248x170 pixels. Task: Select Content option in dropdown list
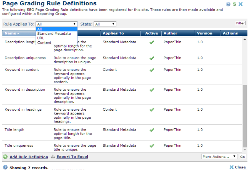tap(44, 42)
